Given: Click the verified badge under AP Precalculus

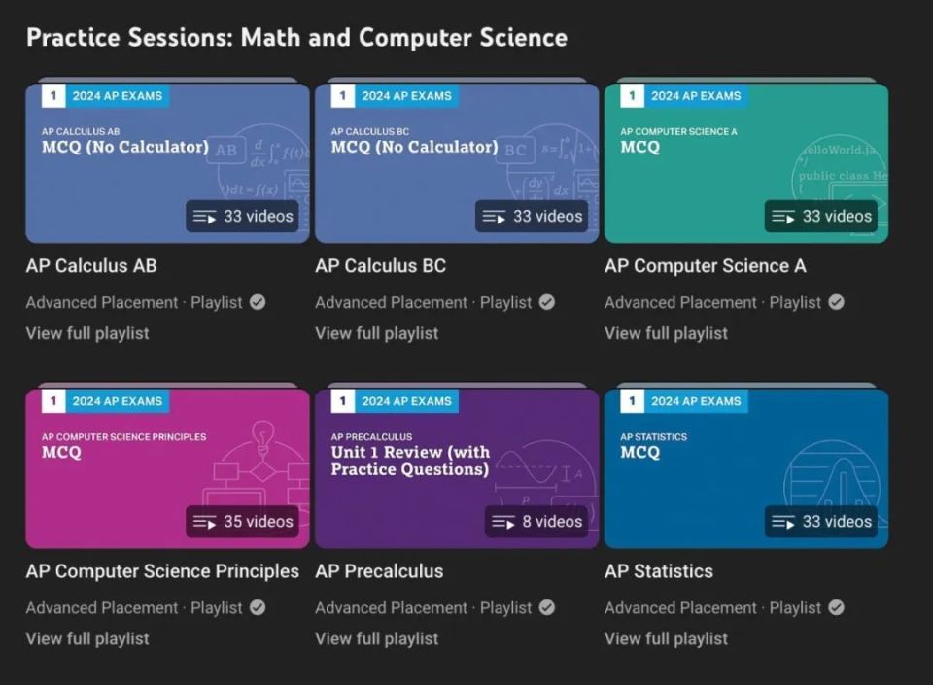Looking at the screenshot, I should click(x=547, y=607).
